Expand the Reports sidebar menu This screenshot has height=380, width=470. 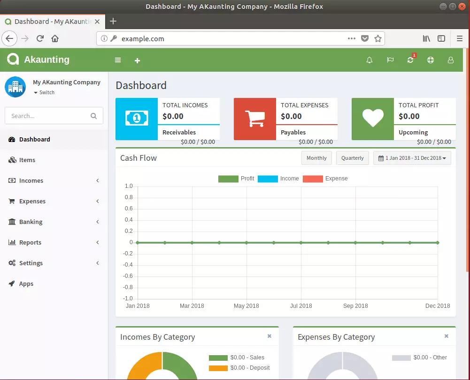[x=54, y=242]
